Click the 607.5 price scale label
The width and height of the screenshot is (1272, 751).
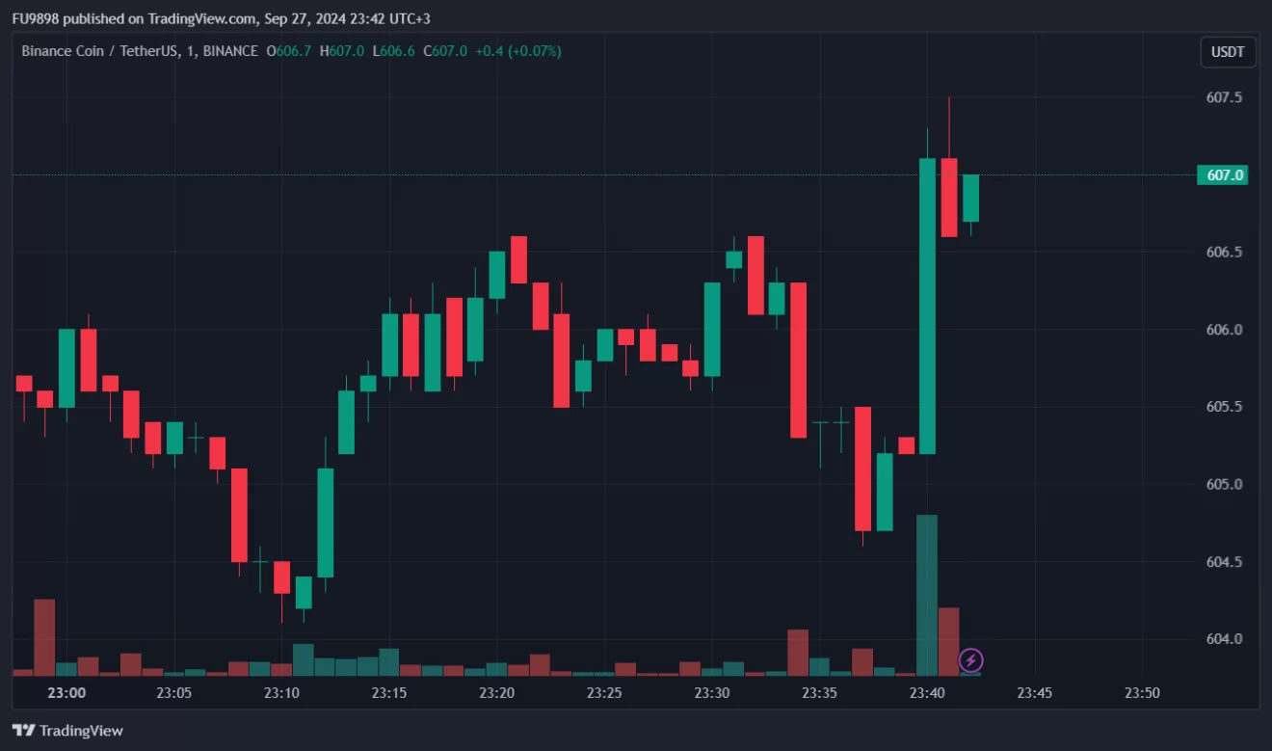pyautogui.click(x=1224, y=97)
